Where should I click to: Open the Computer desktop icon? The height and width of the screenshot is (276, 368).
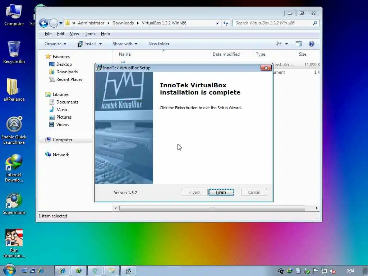pos(14,15)
